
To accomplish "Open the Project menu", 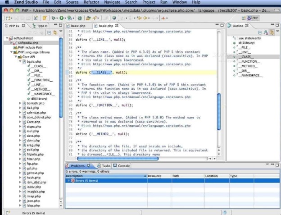I will pos(149,2).
